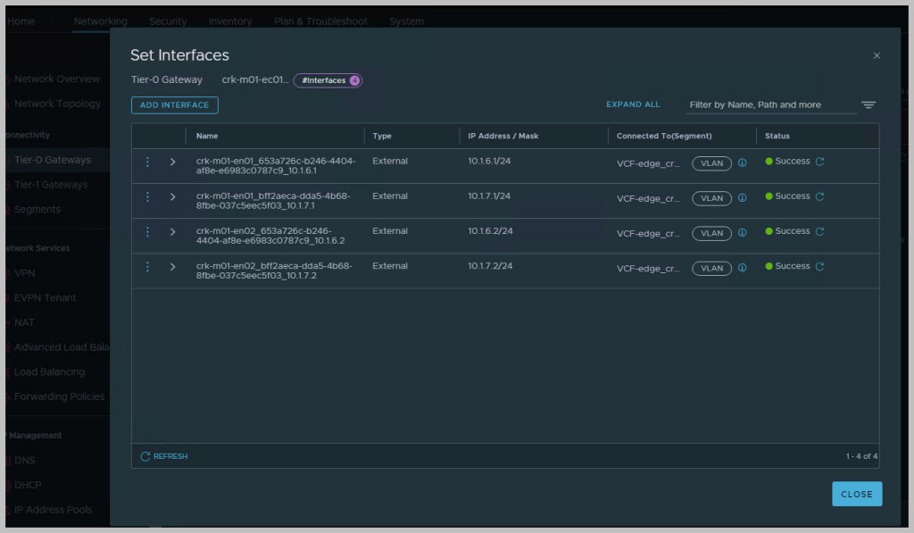The height and width of the screenshot is (533, 914).
Task: Click the three-dot menu for crk-m01-en01 10.1.6.1
Action: click(148, 162)
